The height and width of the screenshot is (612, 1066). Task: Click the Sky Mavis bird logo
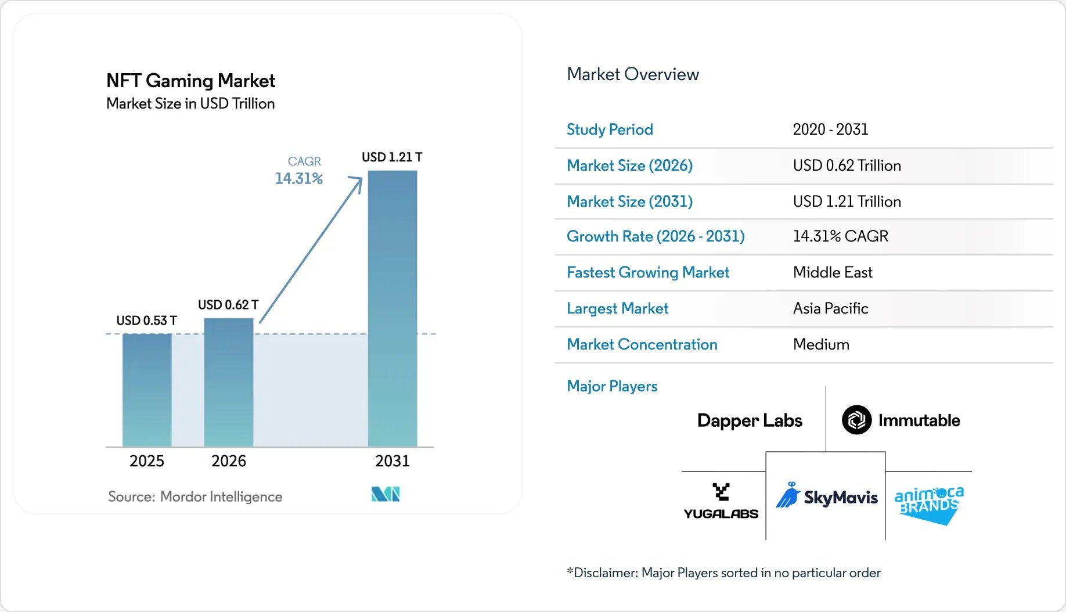[x=788, y=495]
